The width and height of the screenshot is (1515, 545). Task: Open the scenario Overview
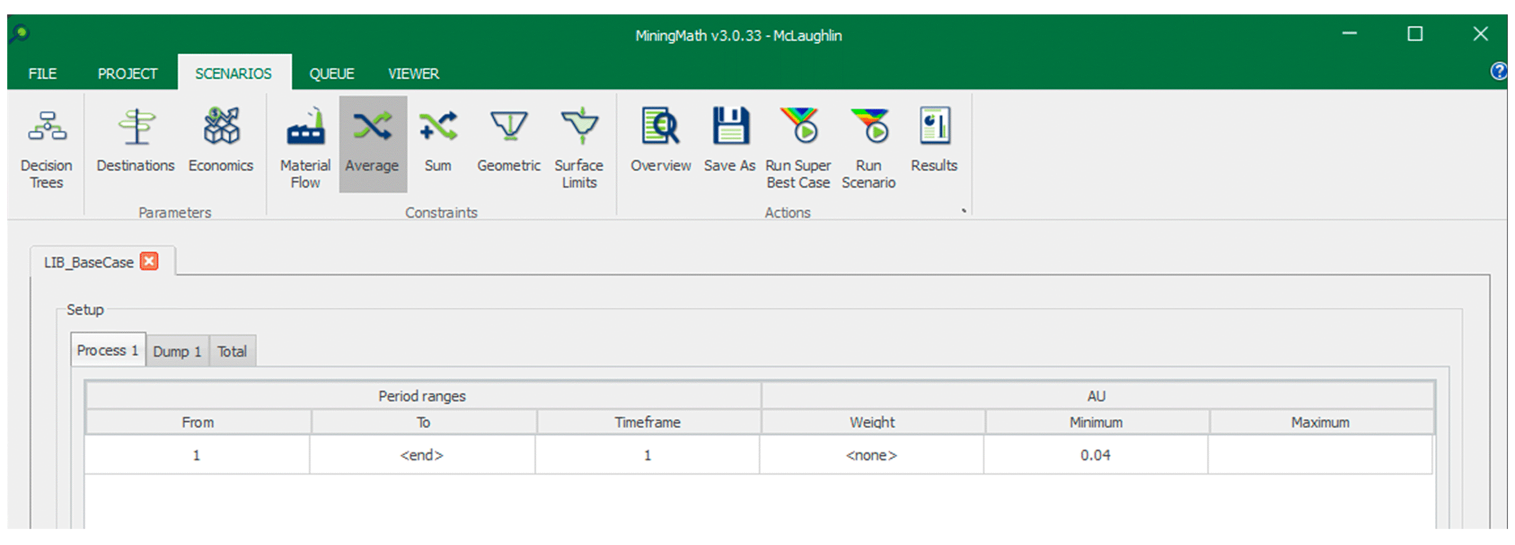click(x=660, y=142)
